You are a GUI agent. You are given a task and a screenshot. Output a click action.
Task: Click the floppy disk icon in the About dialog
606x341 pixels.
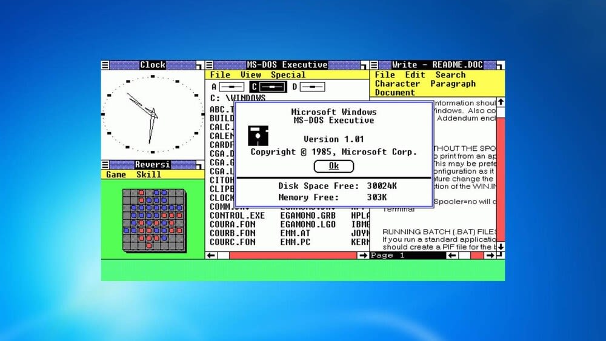[258, 136]
